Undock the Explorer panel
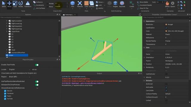191x107 pixels. pyautogui.click(x=57, y=15)
